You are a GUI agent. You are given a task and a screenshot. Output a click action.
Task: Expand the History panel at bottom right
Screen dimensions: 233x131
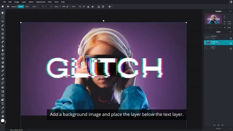click(230, 129)
